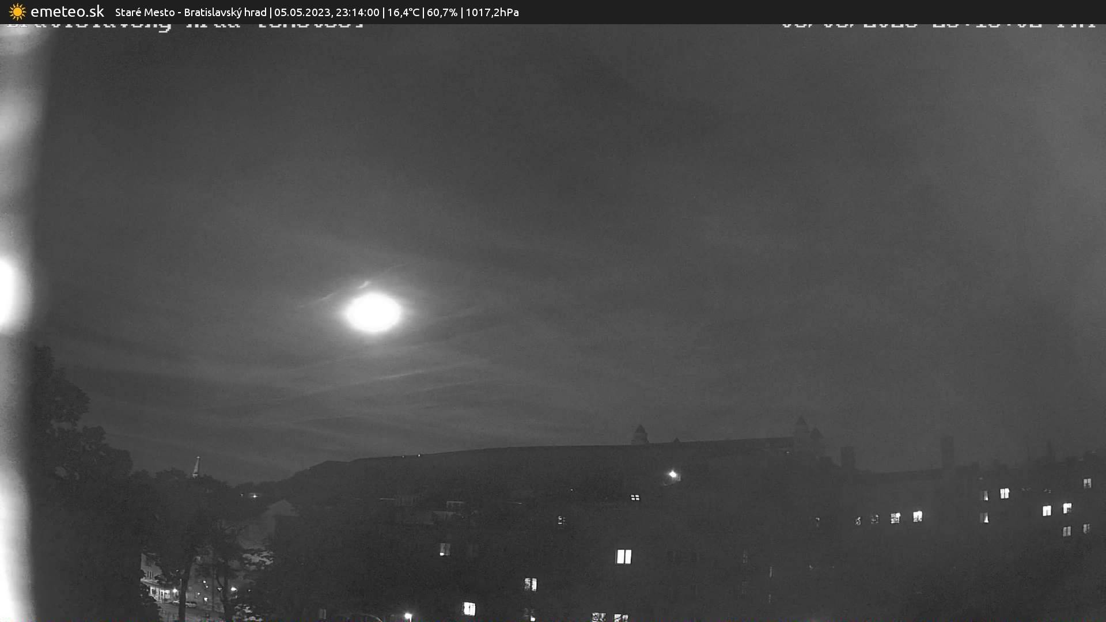The width and height of the screenshot is (1106, 622).
Task: Click the right castle tower silhouette
Action: pyautogui.click(x=801, y=429)
